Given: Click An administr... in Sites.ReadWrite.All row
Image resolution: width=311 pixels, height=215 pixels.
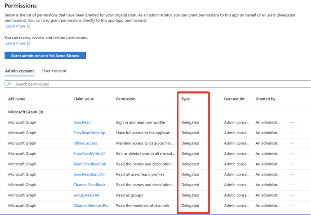Looking at the screenshot, I should [x=268, y=154].
